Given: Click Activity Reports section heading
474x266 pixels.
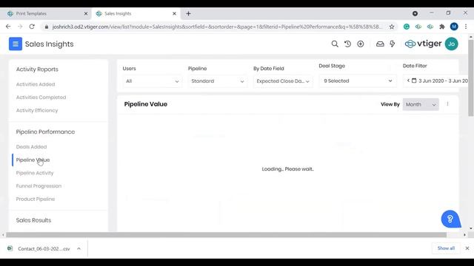Looking at the screenshot, I should (x=37, y=69).
